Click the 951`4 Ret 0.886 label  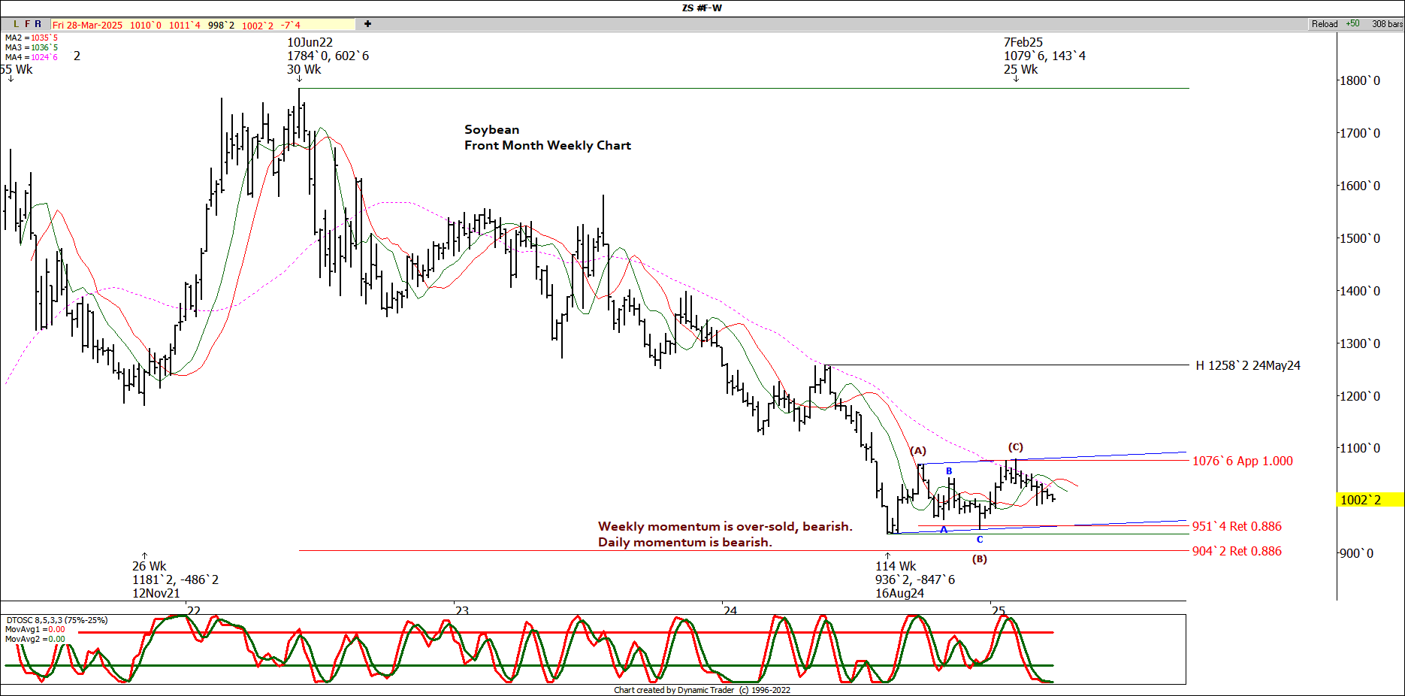click(1237, 526)
